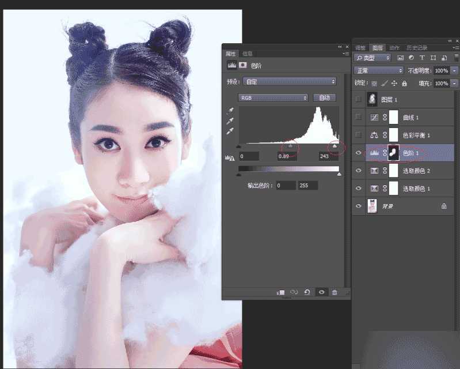Filter layers by type layer T icon

422,58
